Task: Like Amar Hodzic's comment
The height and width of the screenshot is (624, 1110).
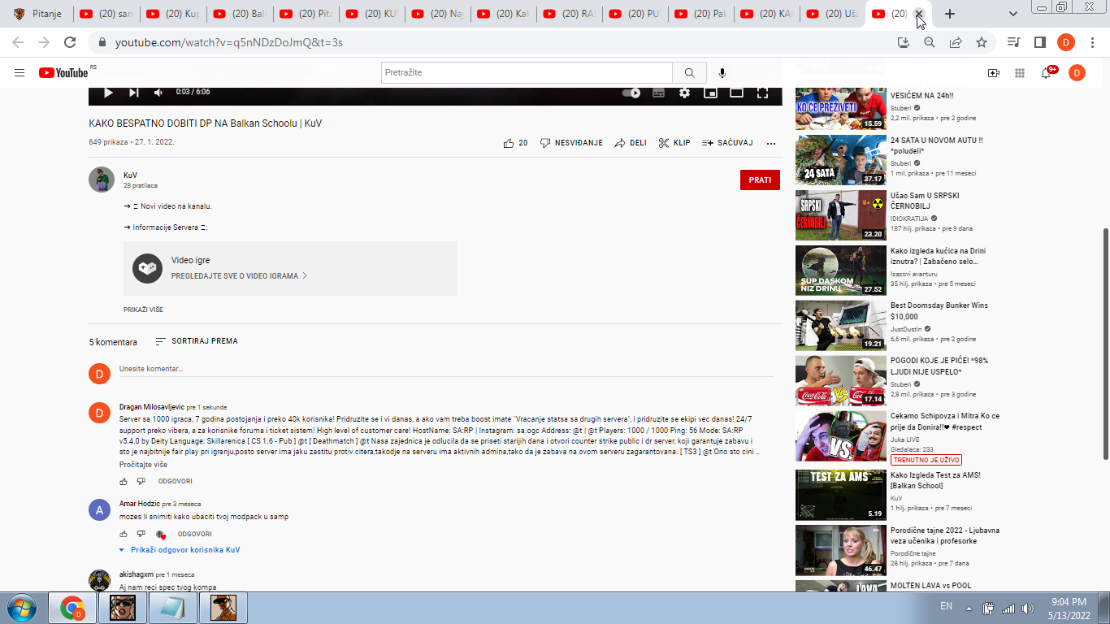Action: pyautogui.click(x=124, y=534)
